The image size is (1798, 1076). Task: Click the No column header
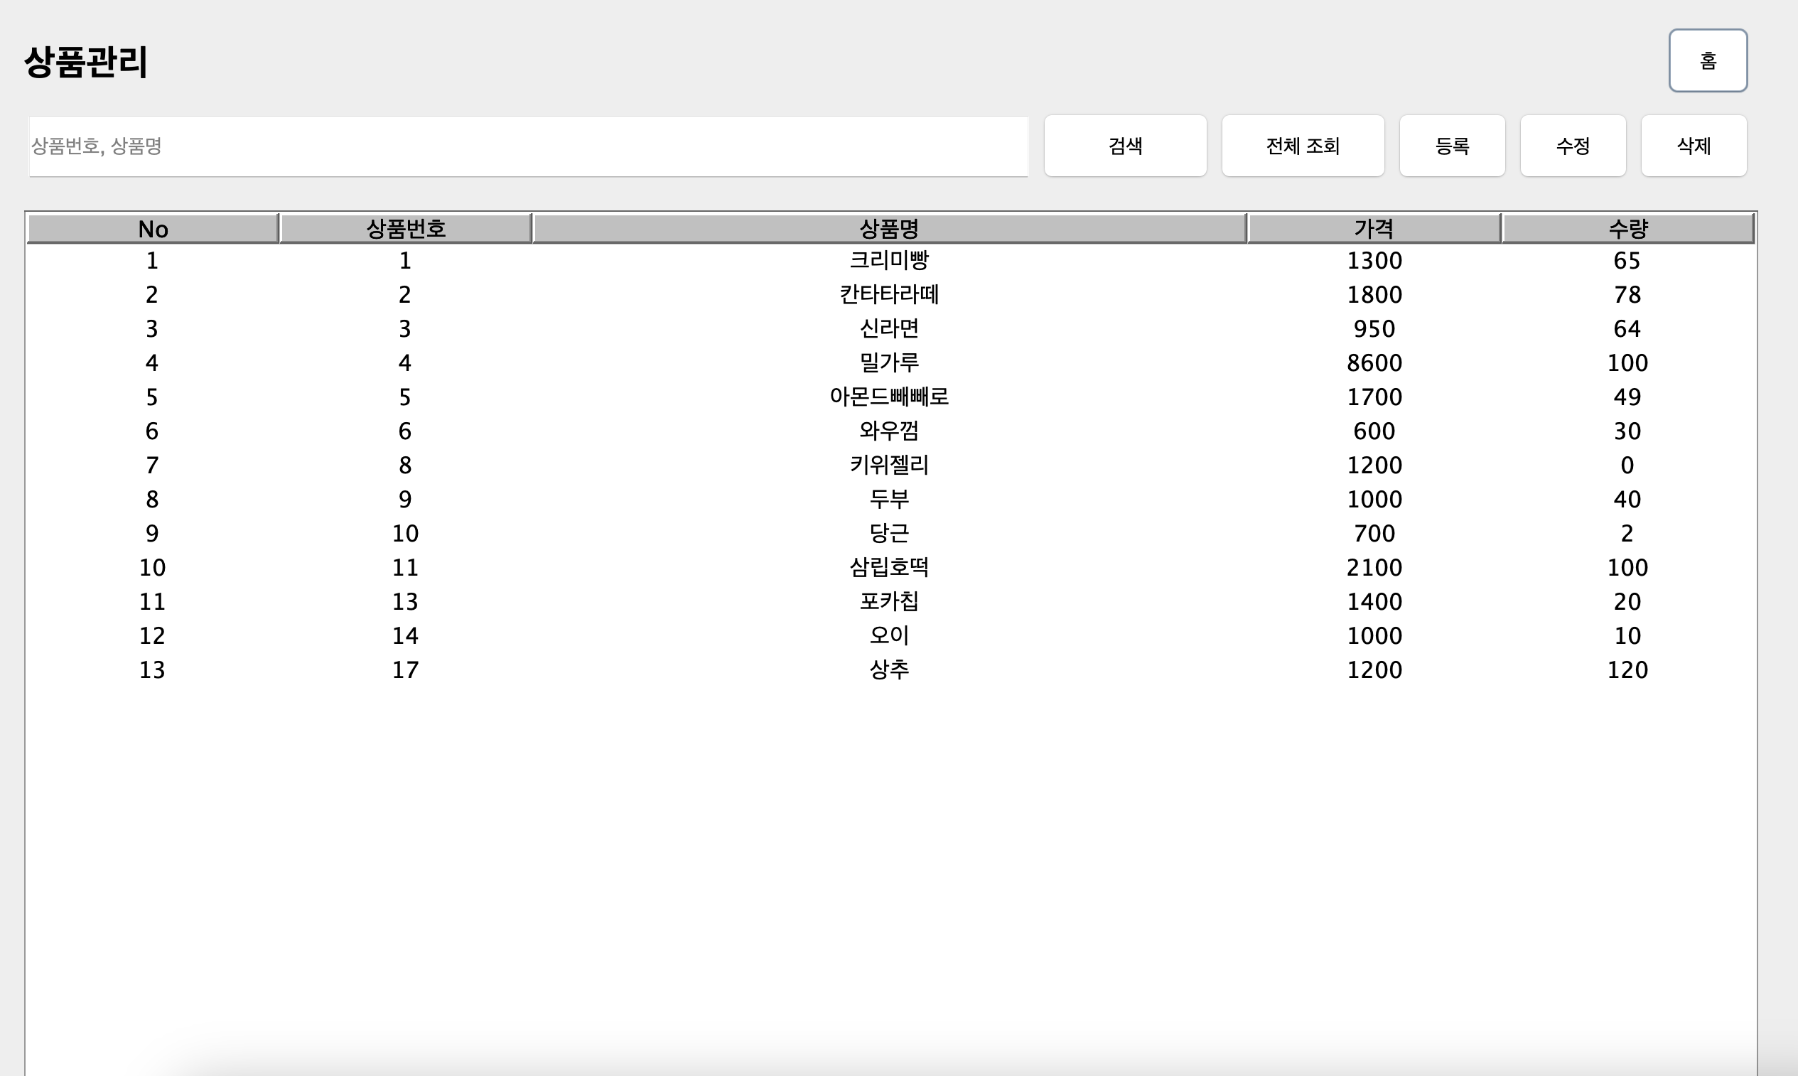click(153, 229)
